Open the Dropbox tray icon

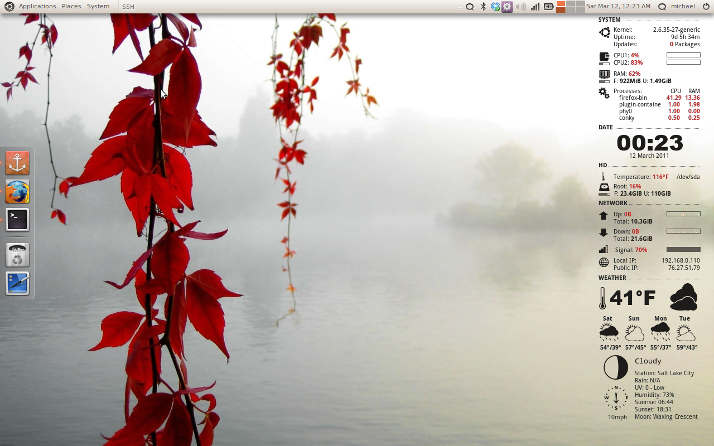coord(495,7)
